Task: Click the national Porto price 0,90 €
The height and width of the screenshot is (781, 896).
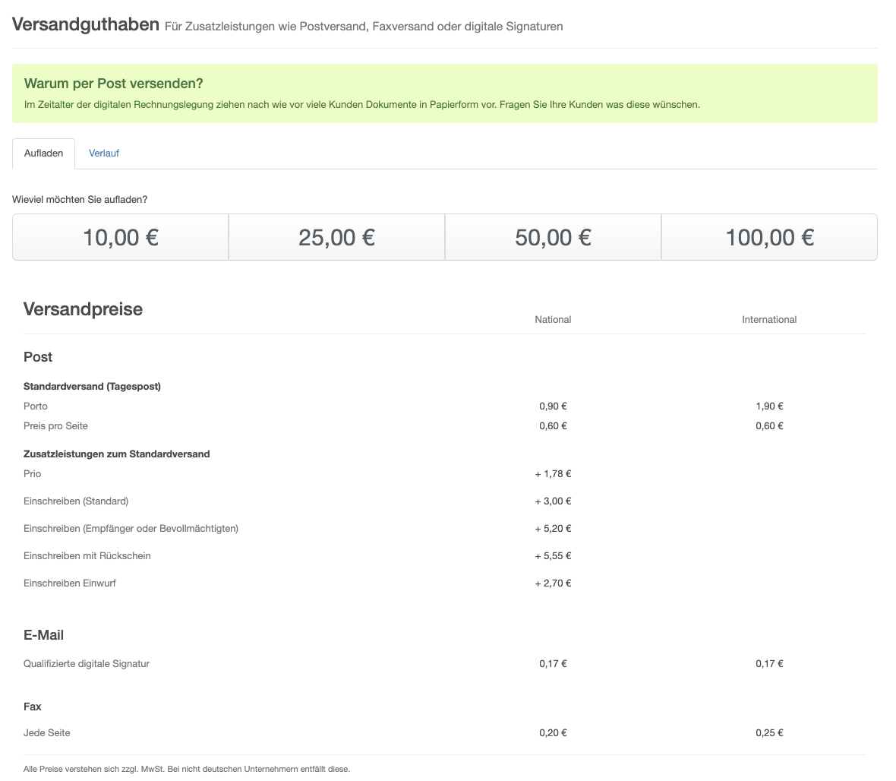Action: (553, 406)
